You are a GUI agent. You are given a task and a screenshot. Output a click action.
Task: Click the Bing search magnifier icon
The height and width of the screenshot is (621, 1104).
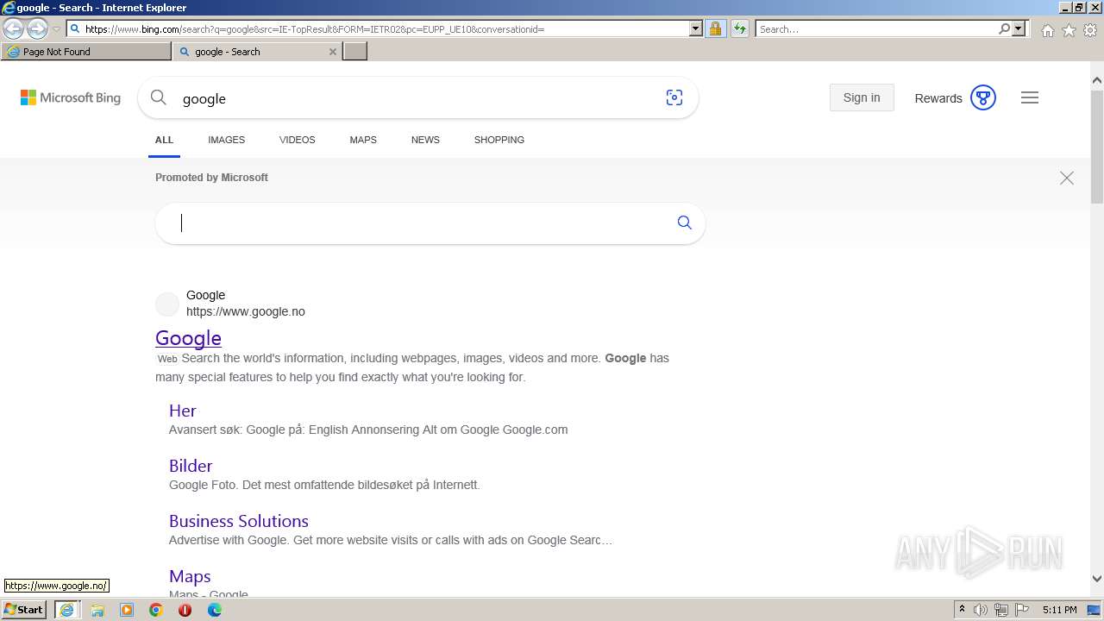(158, 97)
